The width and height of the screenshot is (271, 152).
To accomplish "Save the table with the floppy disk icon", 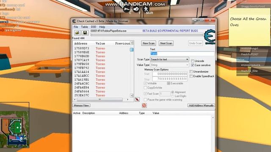I will coord(85,33).
